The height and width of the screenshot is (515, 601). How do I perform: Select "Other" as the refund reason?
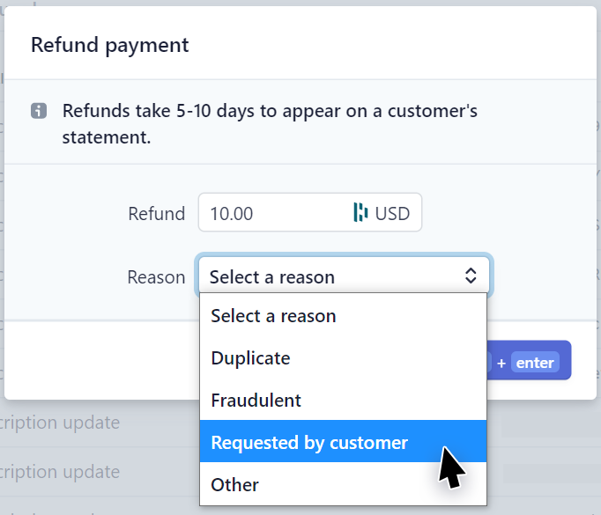(x=234, y=485)
